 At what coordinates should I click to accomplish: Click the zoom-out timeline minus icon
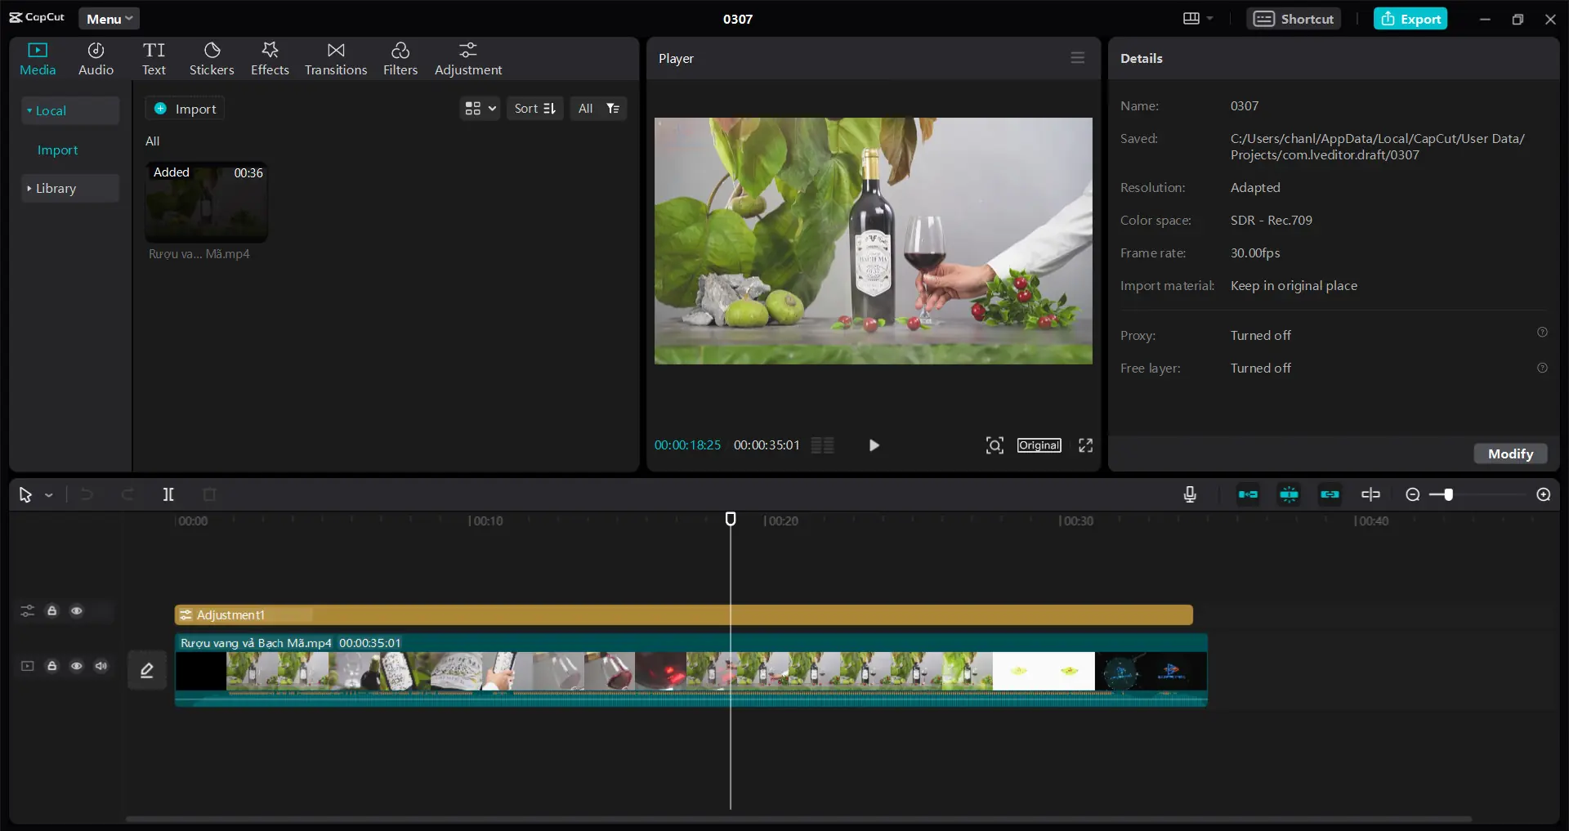pos(1412,494)
